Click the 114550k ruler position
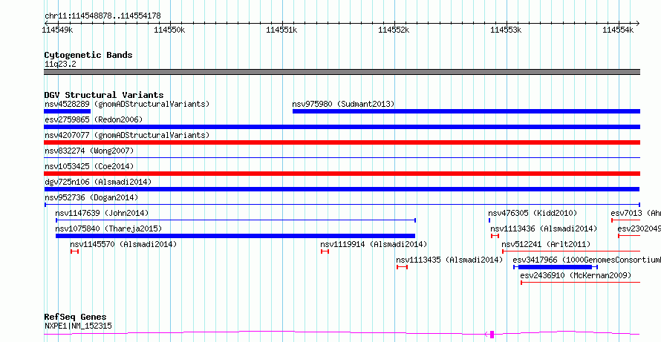This screenshot has width=661, height=342. tap(169, 30)
